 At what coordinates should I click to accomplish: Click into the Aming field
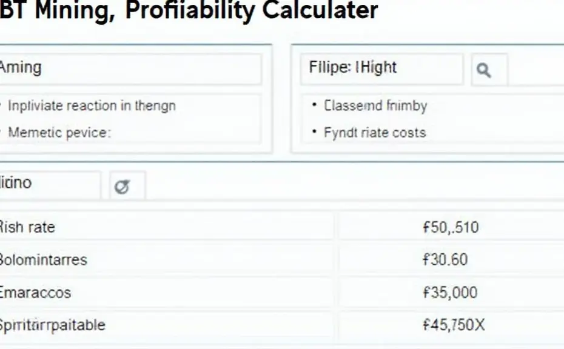click(x=130, y=68)
